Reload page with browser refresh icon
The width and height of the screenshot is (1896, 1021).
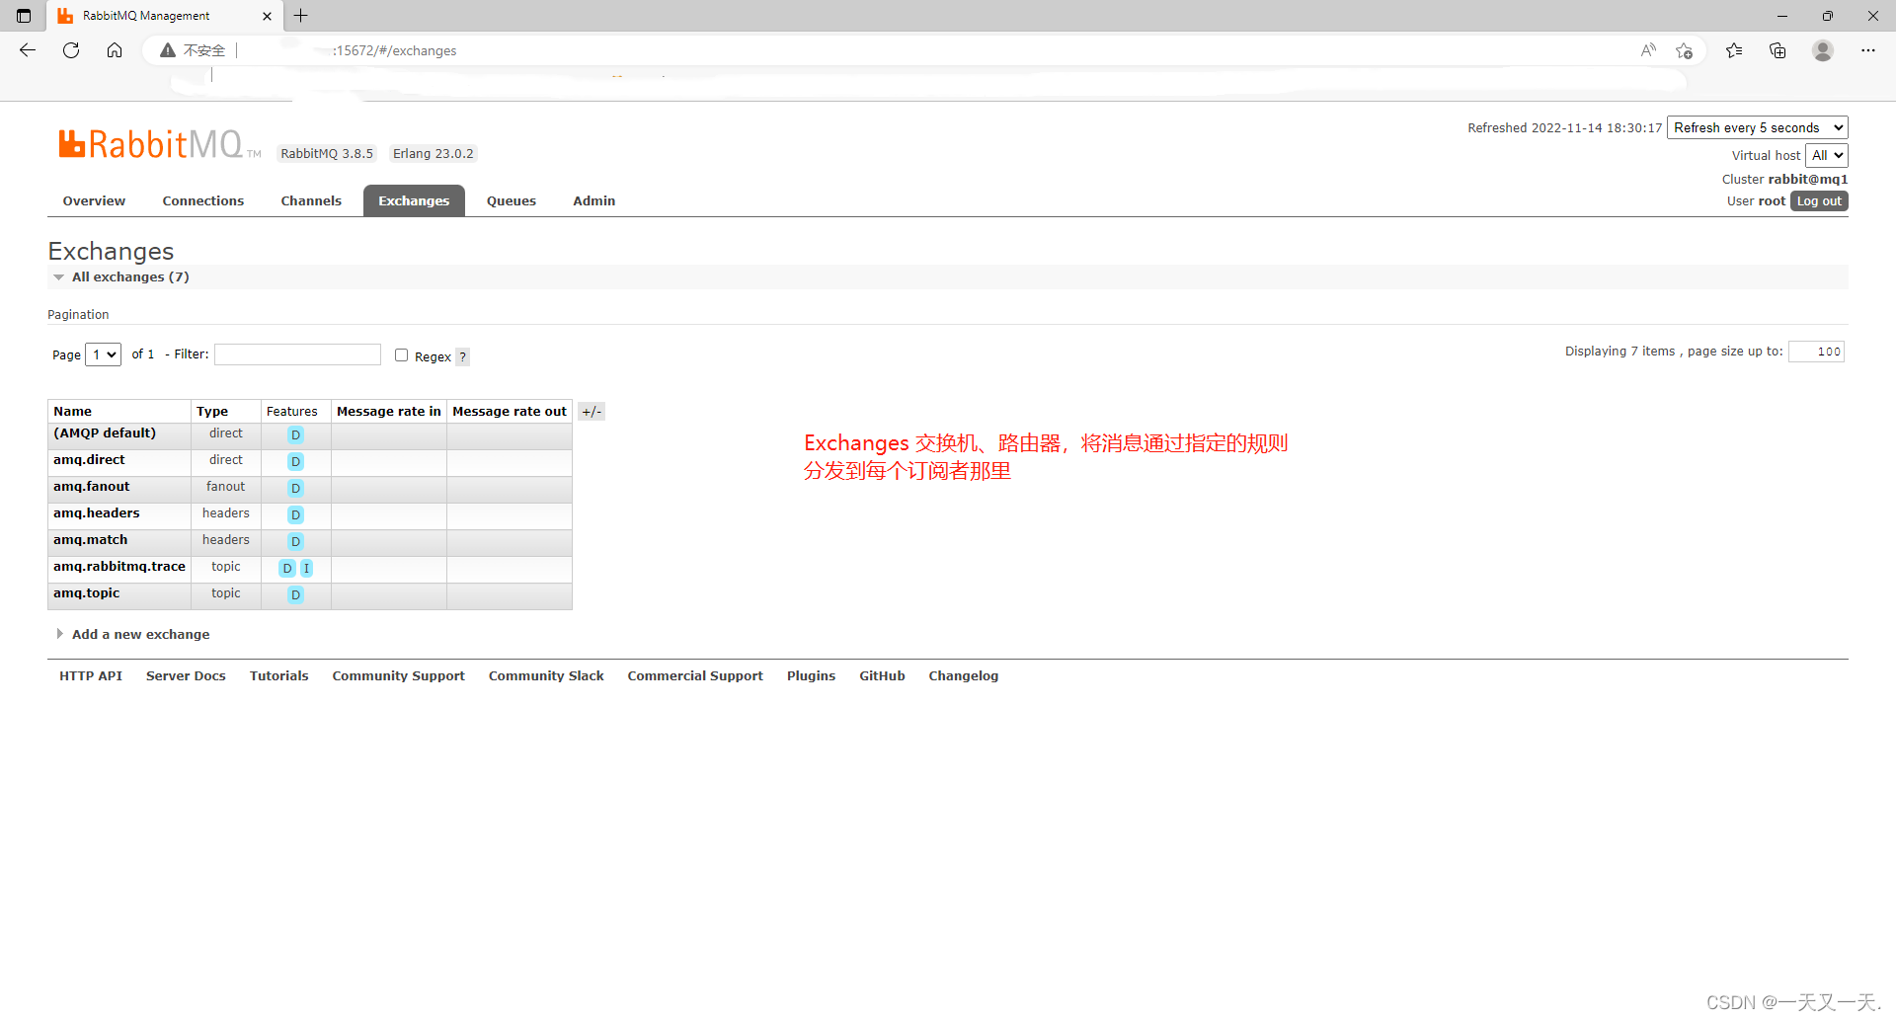point(70,50)
